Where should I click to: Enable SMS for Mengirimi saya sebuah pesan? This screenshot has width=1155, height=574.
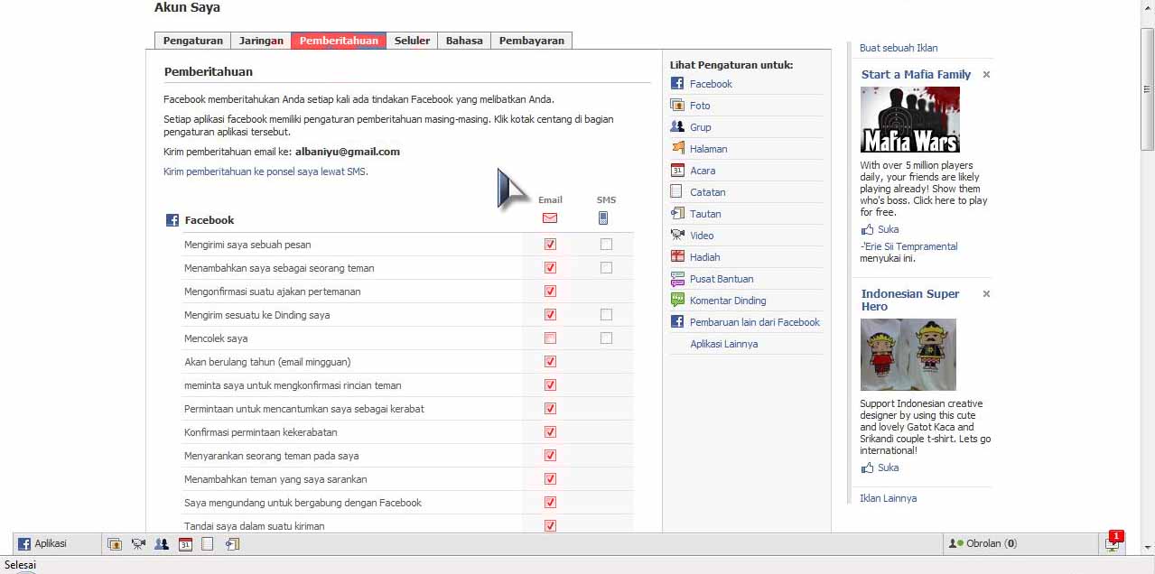pyautogui.click(x=606, y=245)
